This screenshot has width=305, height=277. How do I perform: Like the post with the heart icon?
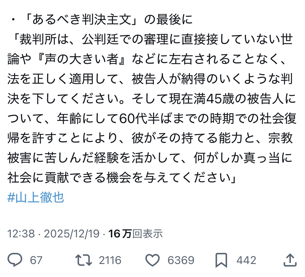click(152, 260)
